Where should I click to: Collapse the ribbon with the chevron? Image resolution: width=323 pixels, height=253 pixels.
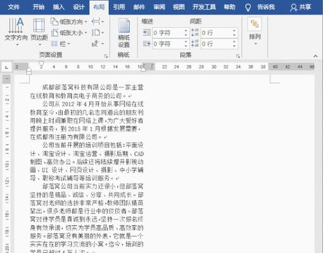(315, 56)
